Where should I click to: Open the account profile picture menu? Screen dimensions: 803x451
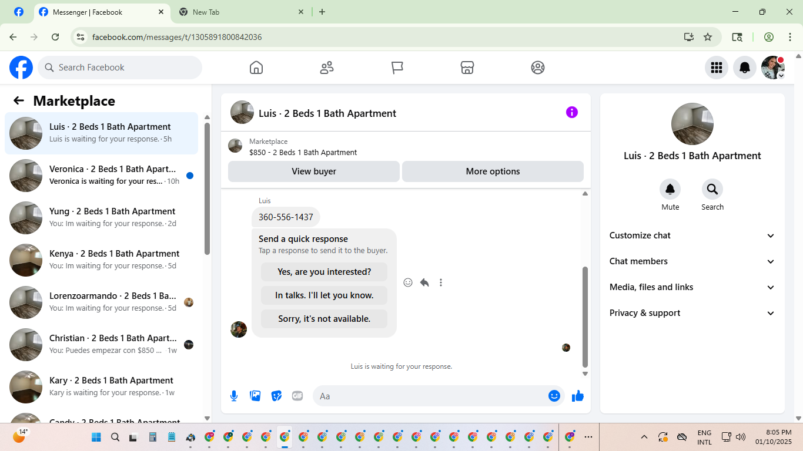[773, 68]
